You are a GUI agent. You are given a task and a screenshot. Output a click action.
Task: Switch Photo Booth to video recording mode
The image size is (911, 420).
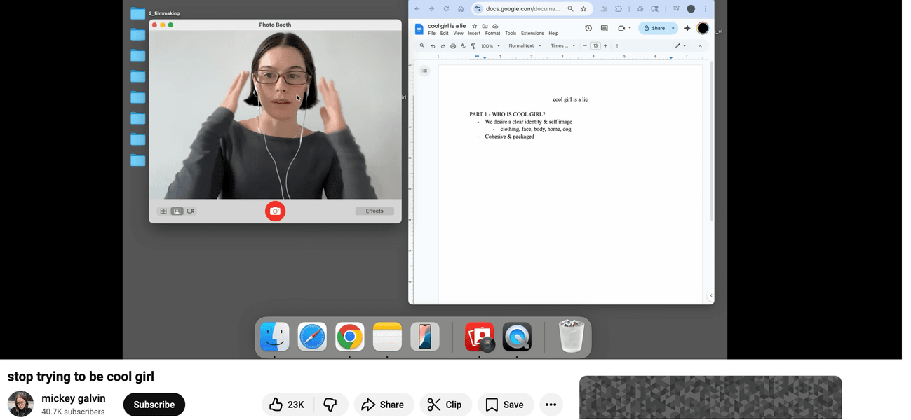191,211
